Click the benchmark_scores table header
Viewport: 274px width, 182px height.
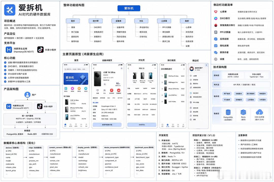pos(144,148)
